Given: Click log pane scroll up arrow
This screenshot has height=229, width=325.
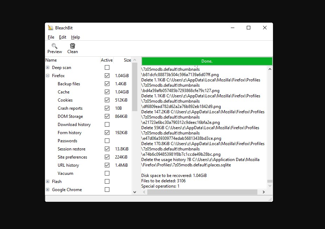Looking at the screenshot, I should [x=270, y=69].
